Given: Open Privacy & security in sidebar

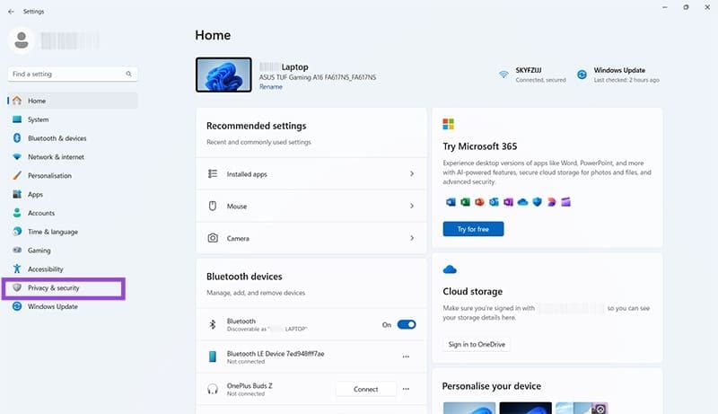Looking at the screenshot, I should click(x=54, y=288).
